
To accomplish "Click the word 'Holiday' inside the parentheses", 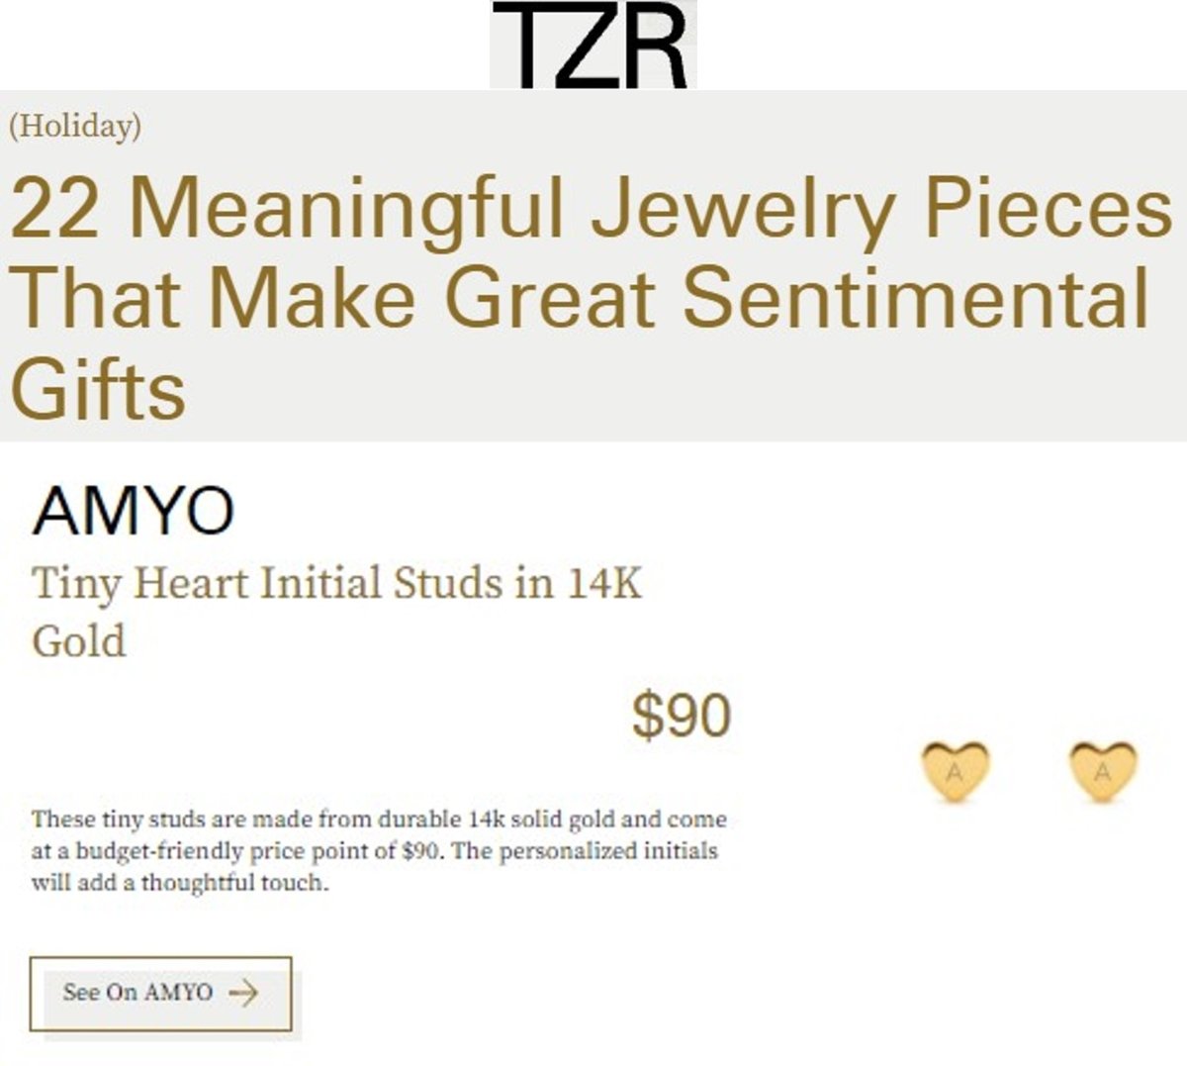I will (x=74, y=127).
